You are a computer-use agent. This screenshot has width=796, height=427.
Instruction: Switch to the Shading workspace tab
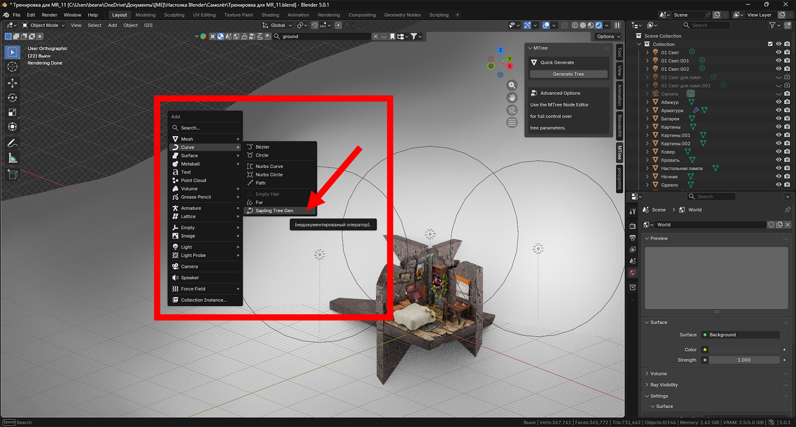coord(270,15)
